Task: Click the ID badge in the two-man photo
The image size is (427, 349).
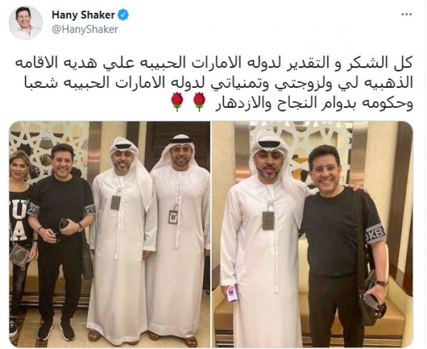Action: 268,220
